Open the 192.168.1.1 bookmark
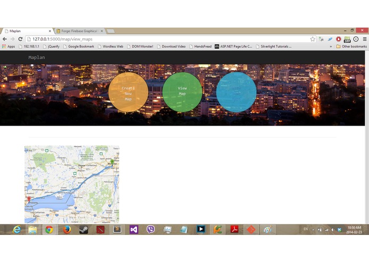The image size is (369, 262). tap(29, 47)
